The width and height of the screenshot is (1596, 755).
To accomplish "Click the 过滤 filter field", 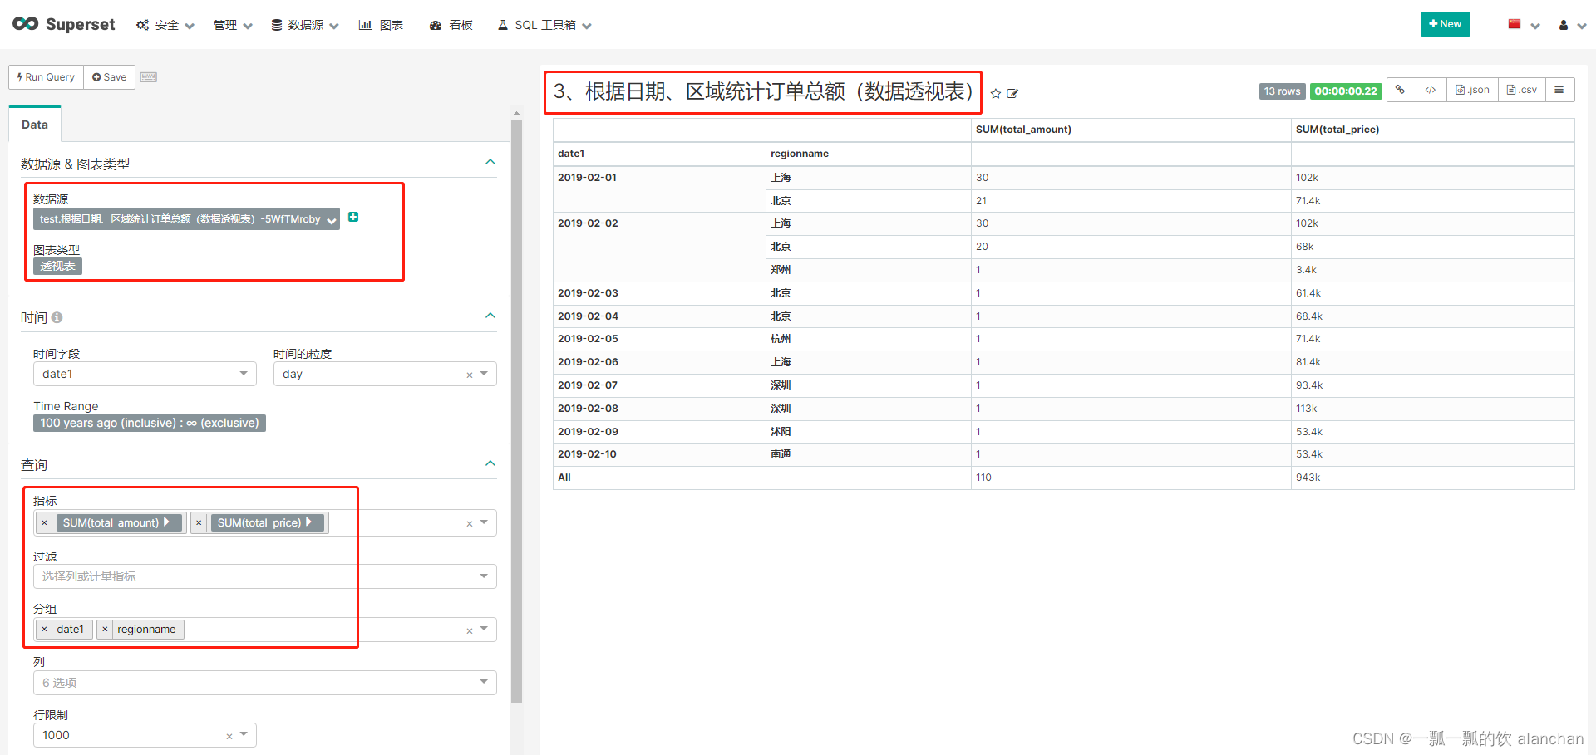I will click(264, 576).
